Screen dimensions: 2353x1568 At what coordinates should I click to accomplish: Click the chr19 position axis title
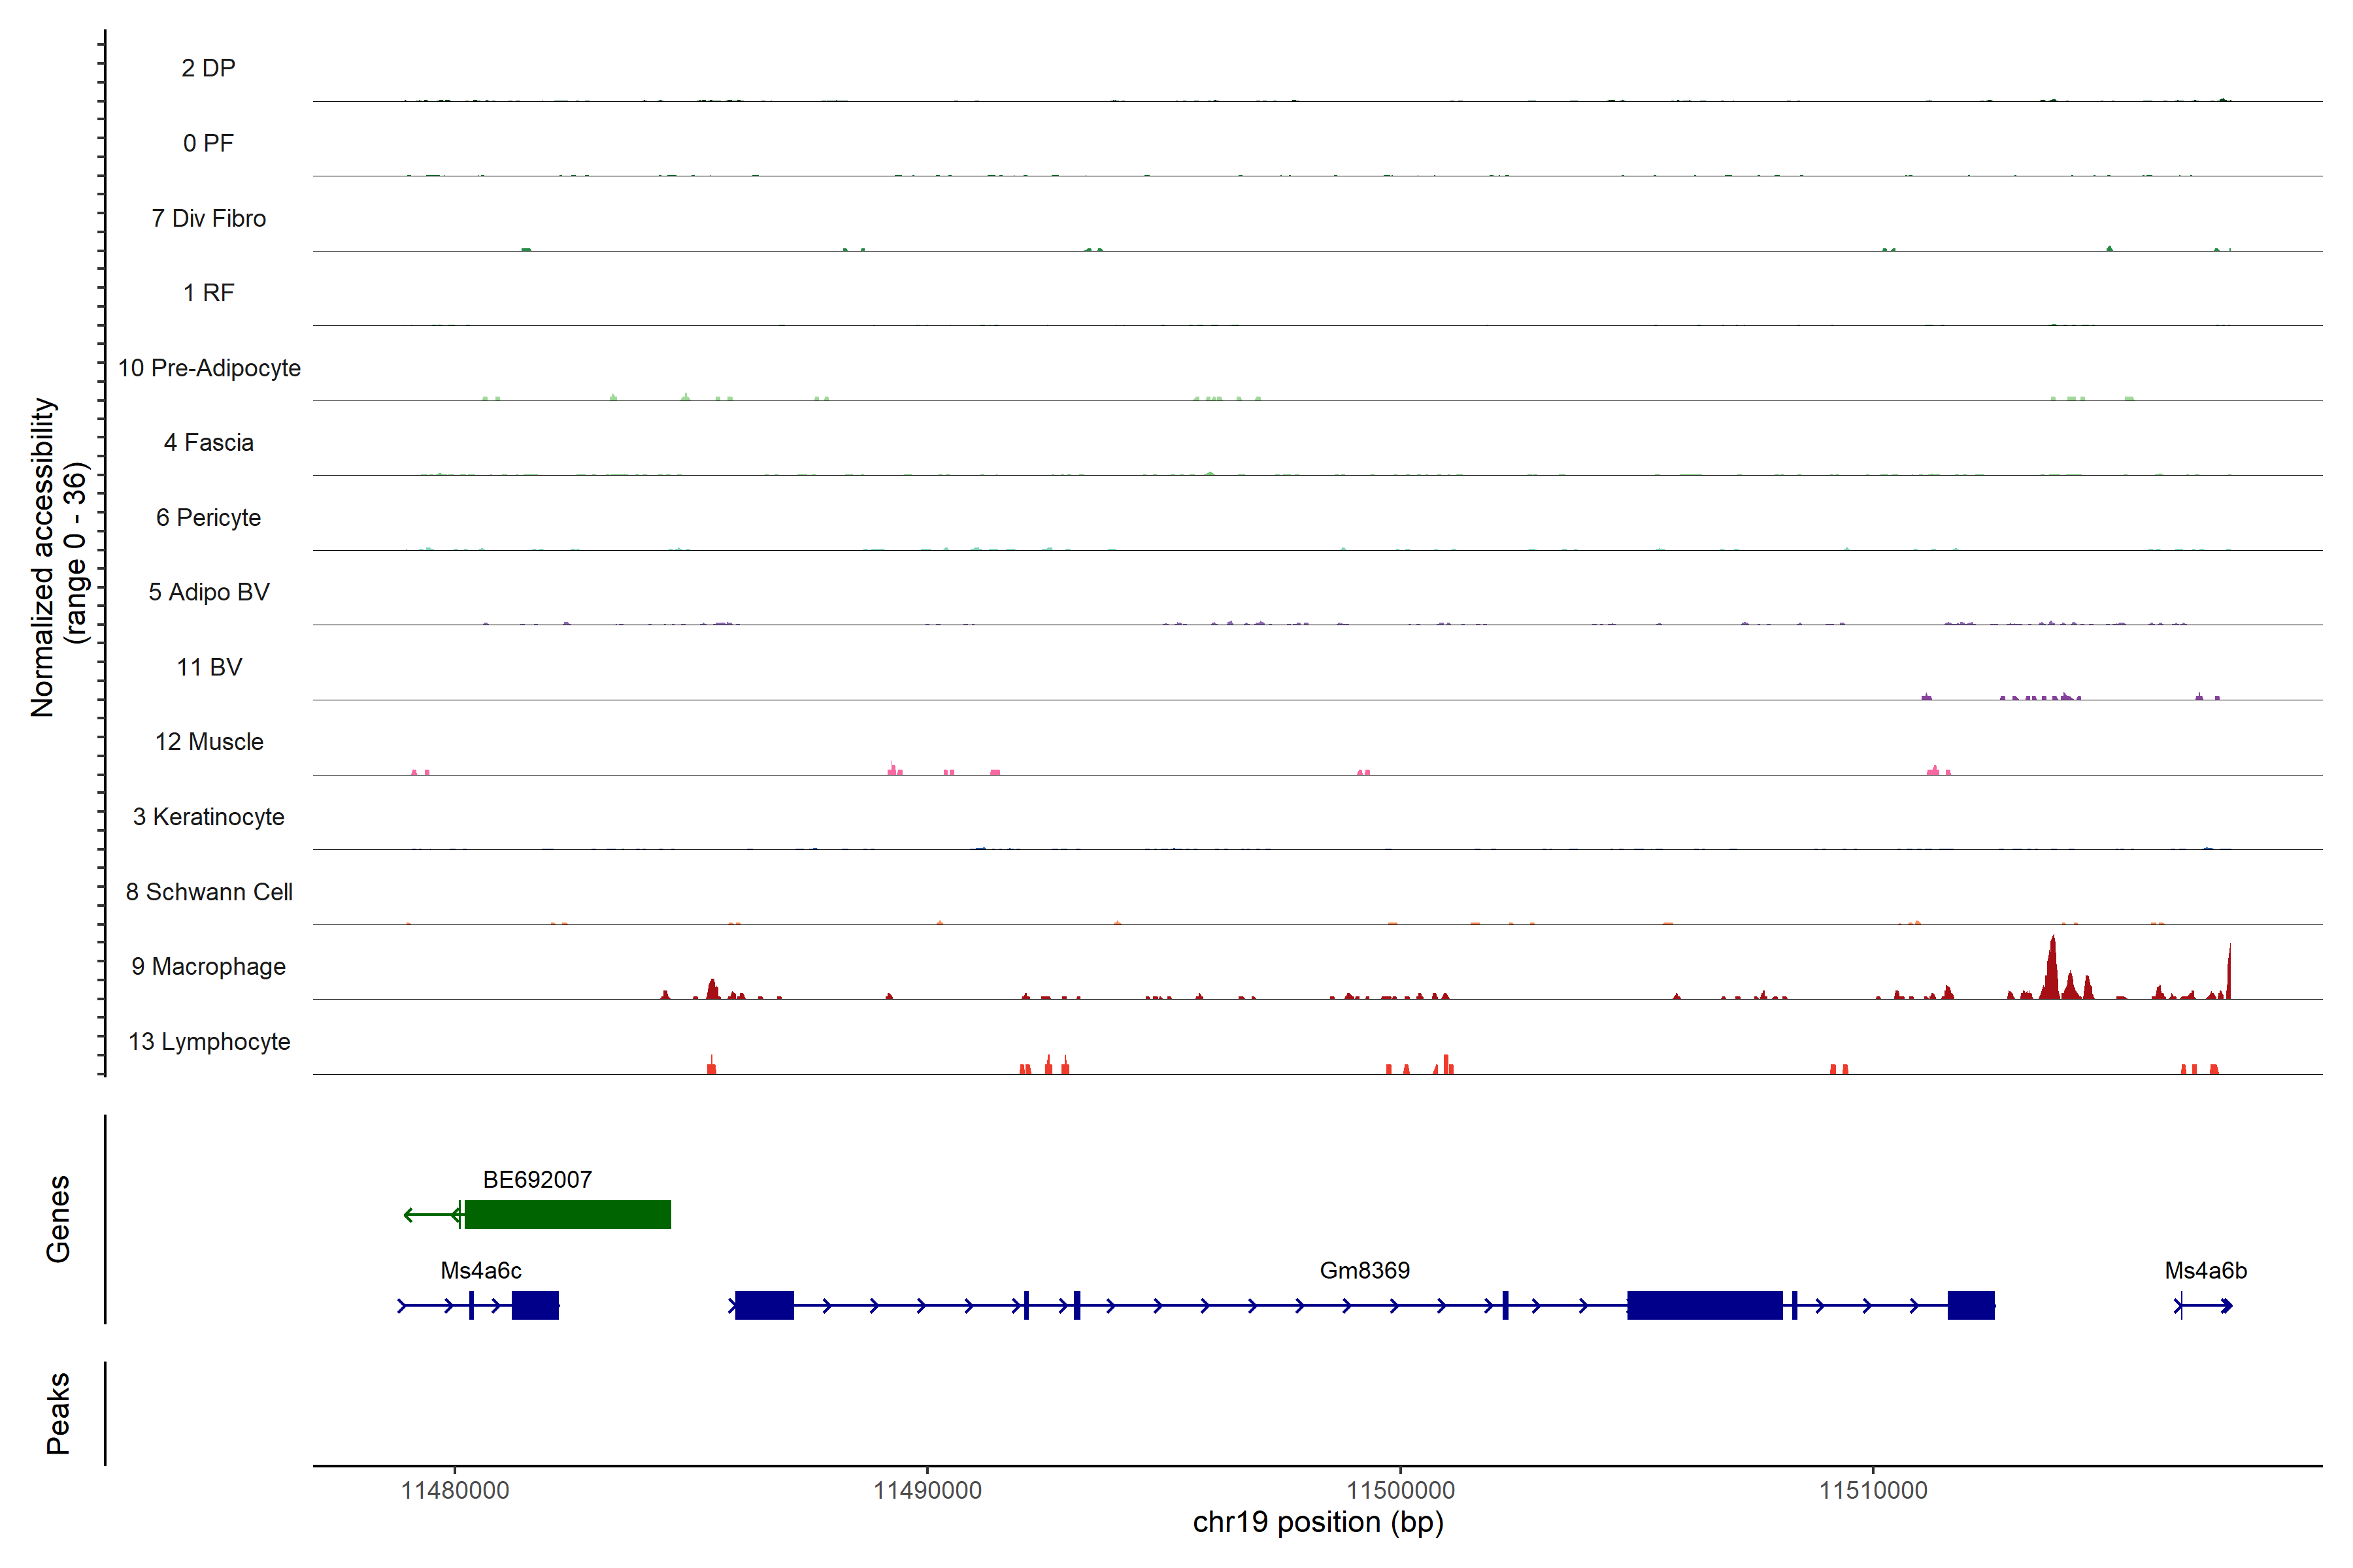tap(1318, 1523)
